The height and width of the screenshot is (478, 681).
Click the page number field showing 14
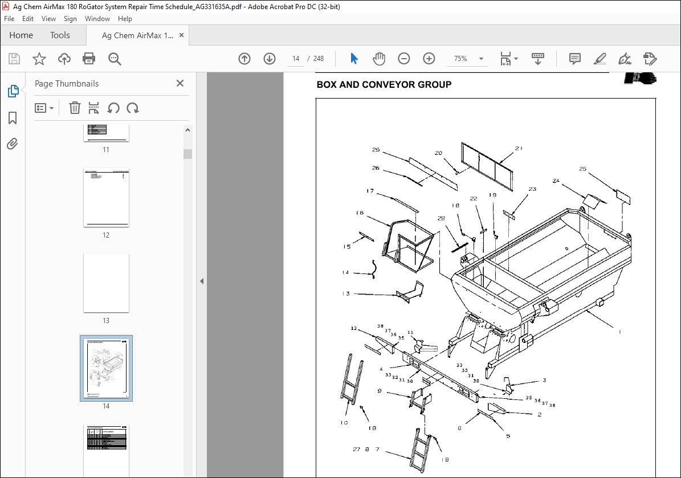[296, 59]
